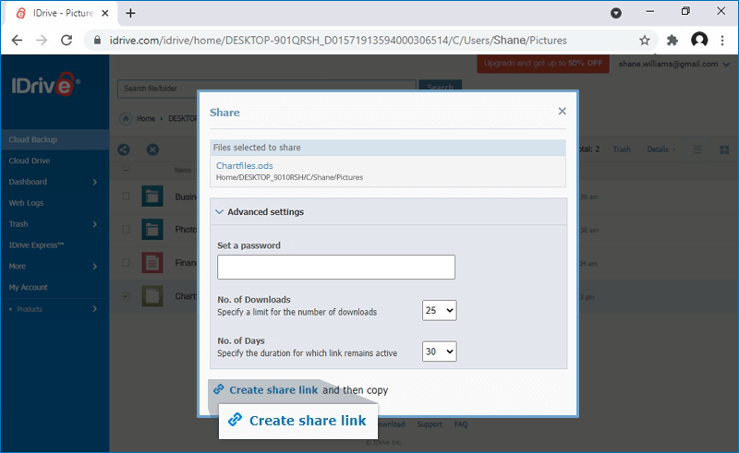Click inside the Set a password field

point(336,267)
